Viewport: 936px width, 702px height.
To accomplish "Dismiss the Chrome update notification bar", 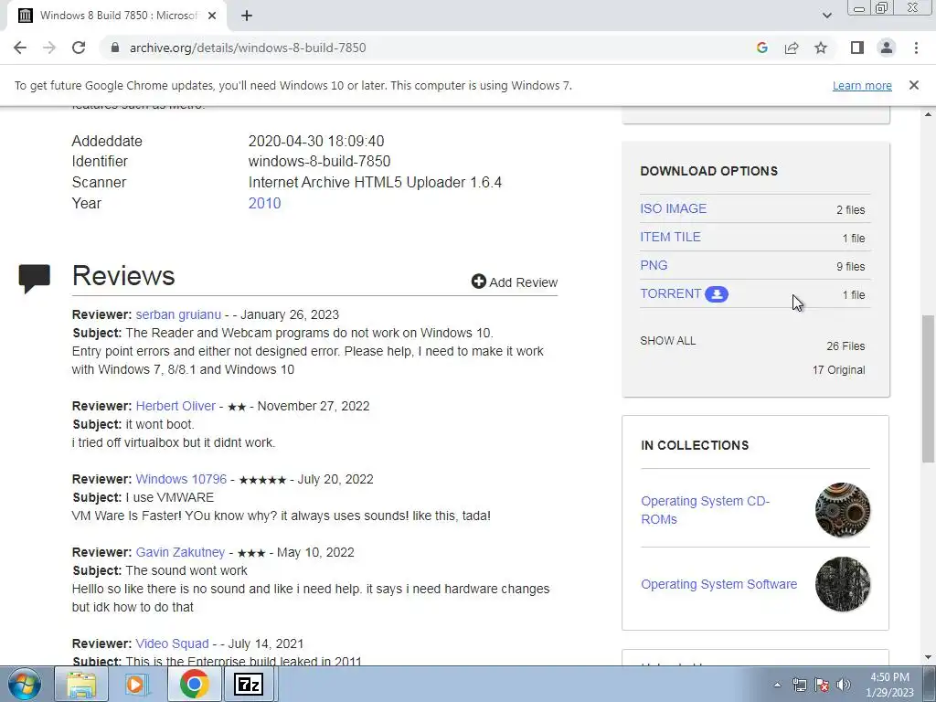I will tap(914, 85).
